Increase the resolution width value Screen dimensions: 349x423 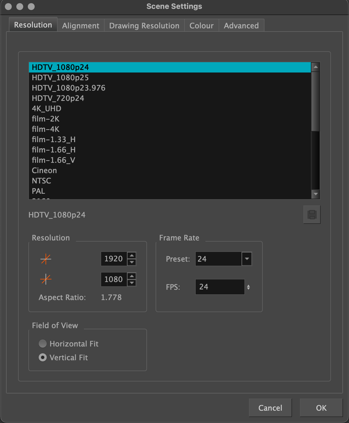click(x=132, y=256)
